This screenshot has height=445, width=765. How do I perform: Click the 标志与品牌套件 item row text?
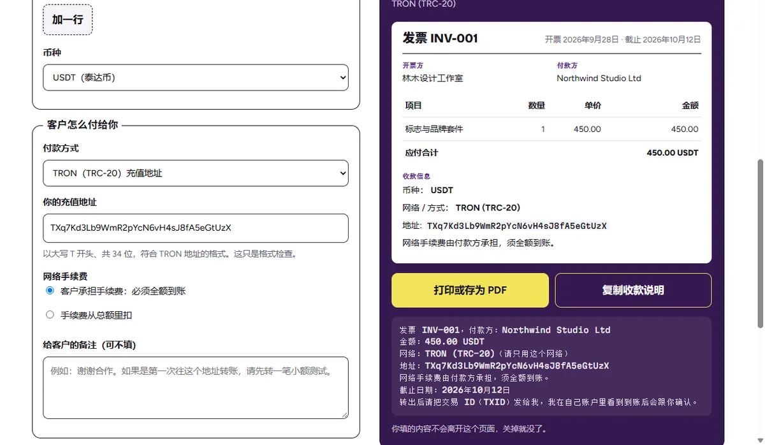pyautogui.click(x=434, y=129)
